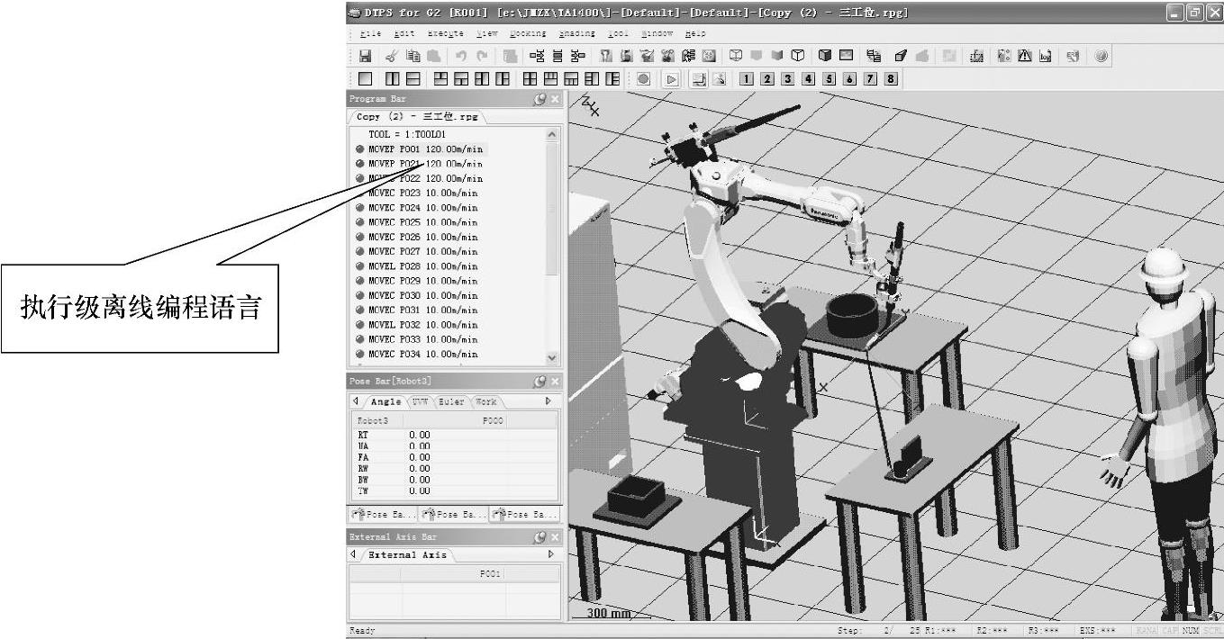Click the Copy icon in toolbar
The height and width of the screenshot is (639, 1224).
click(413, 56)
